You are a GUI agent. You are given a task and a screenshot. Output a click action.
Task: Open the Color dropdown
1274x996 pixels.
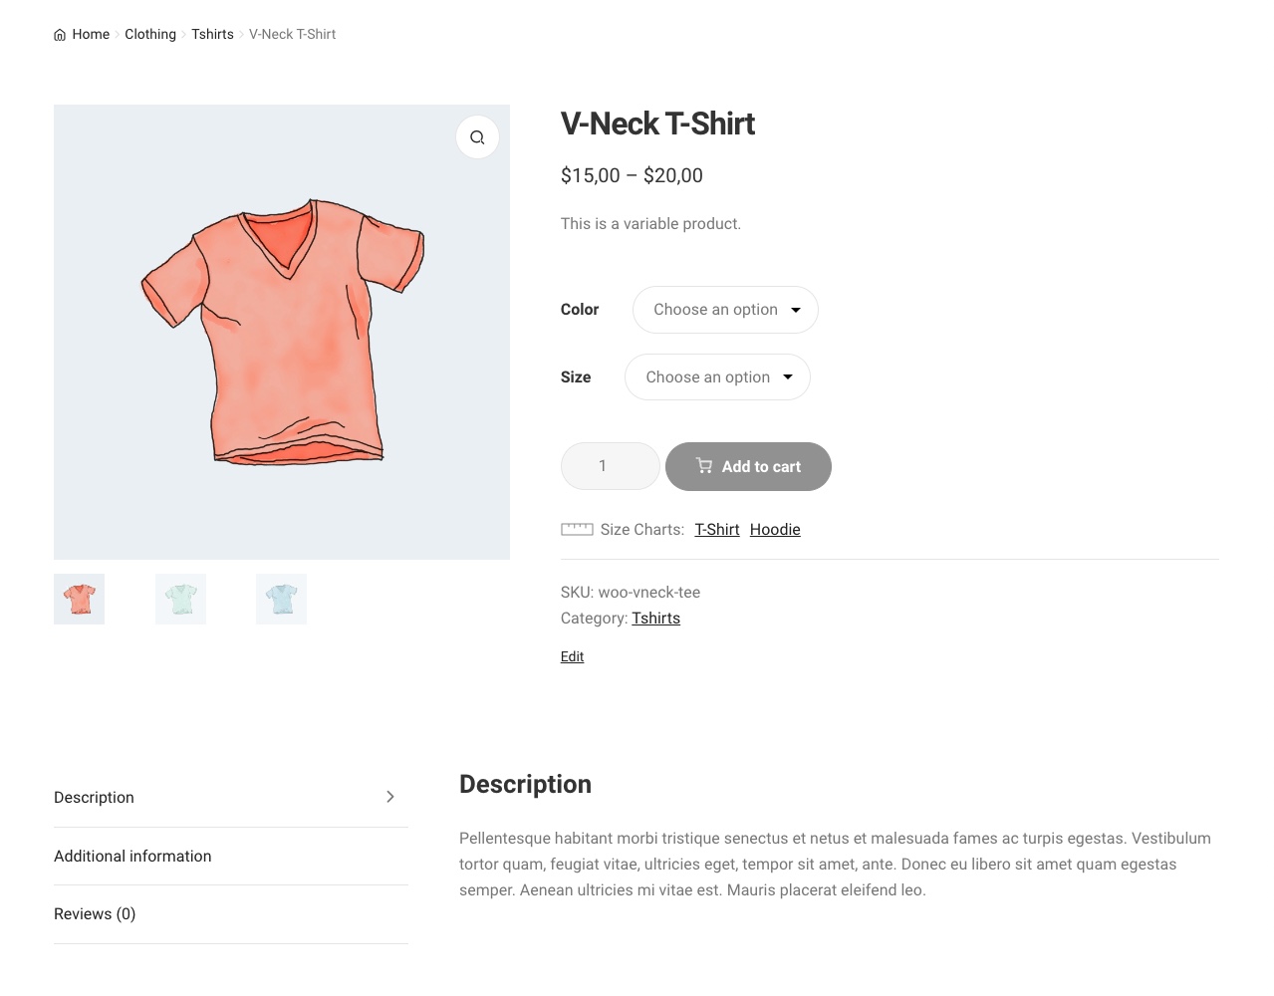(x=725, y=310)
